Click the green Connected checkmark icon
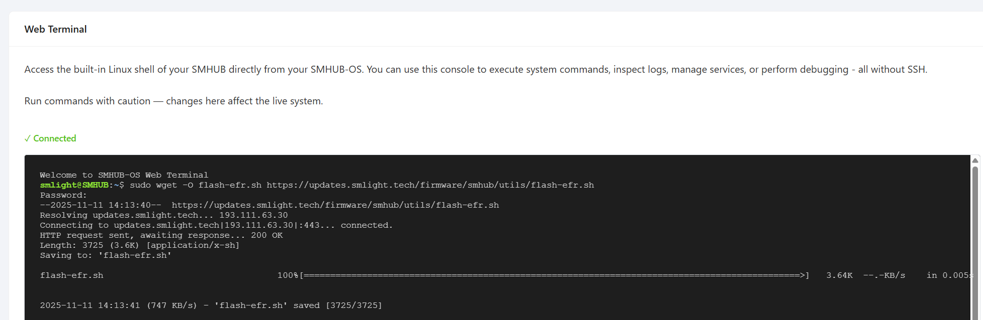 click(x=28, y=138)
